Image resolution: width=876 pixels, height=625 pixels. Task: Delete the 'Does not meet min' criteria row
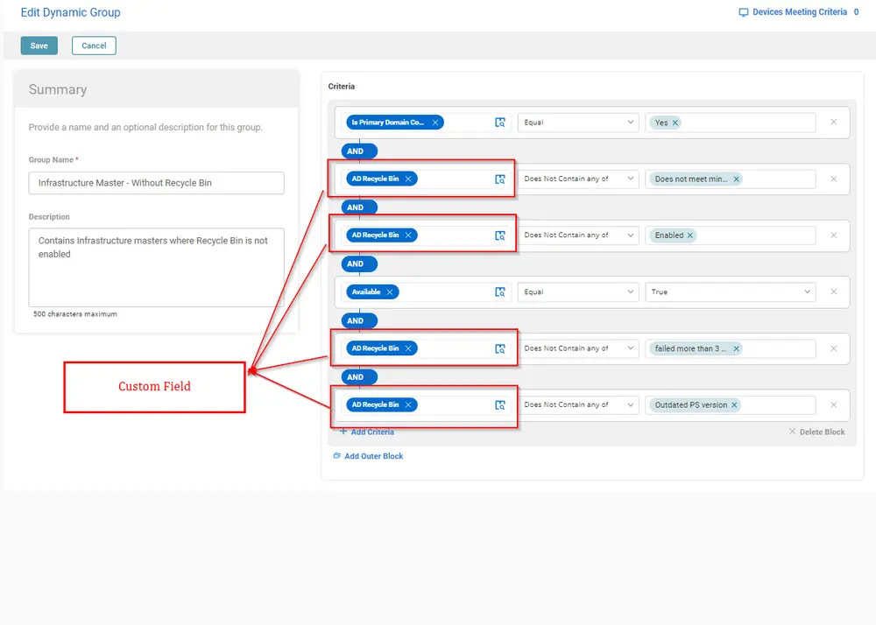point(834,179)
